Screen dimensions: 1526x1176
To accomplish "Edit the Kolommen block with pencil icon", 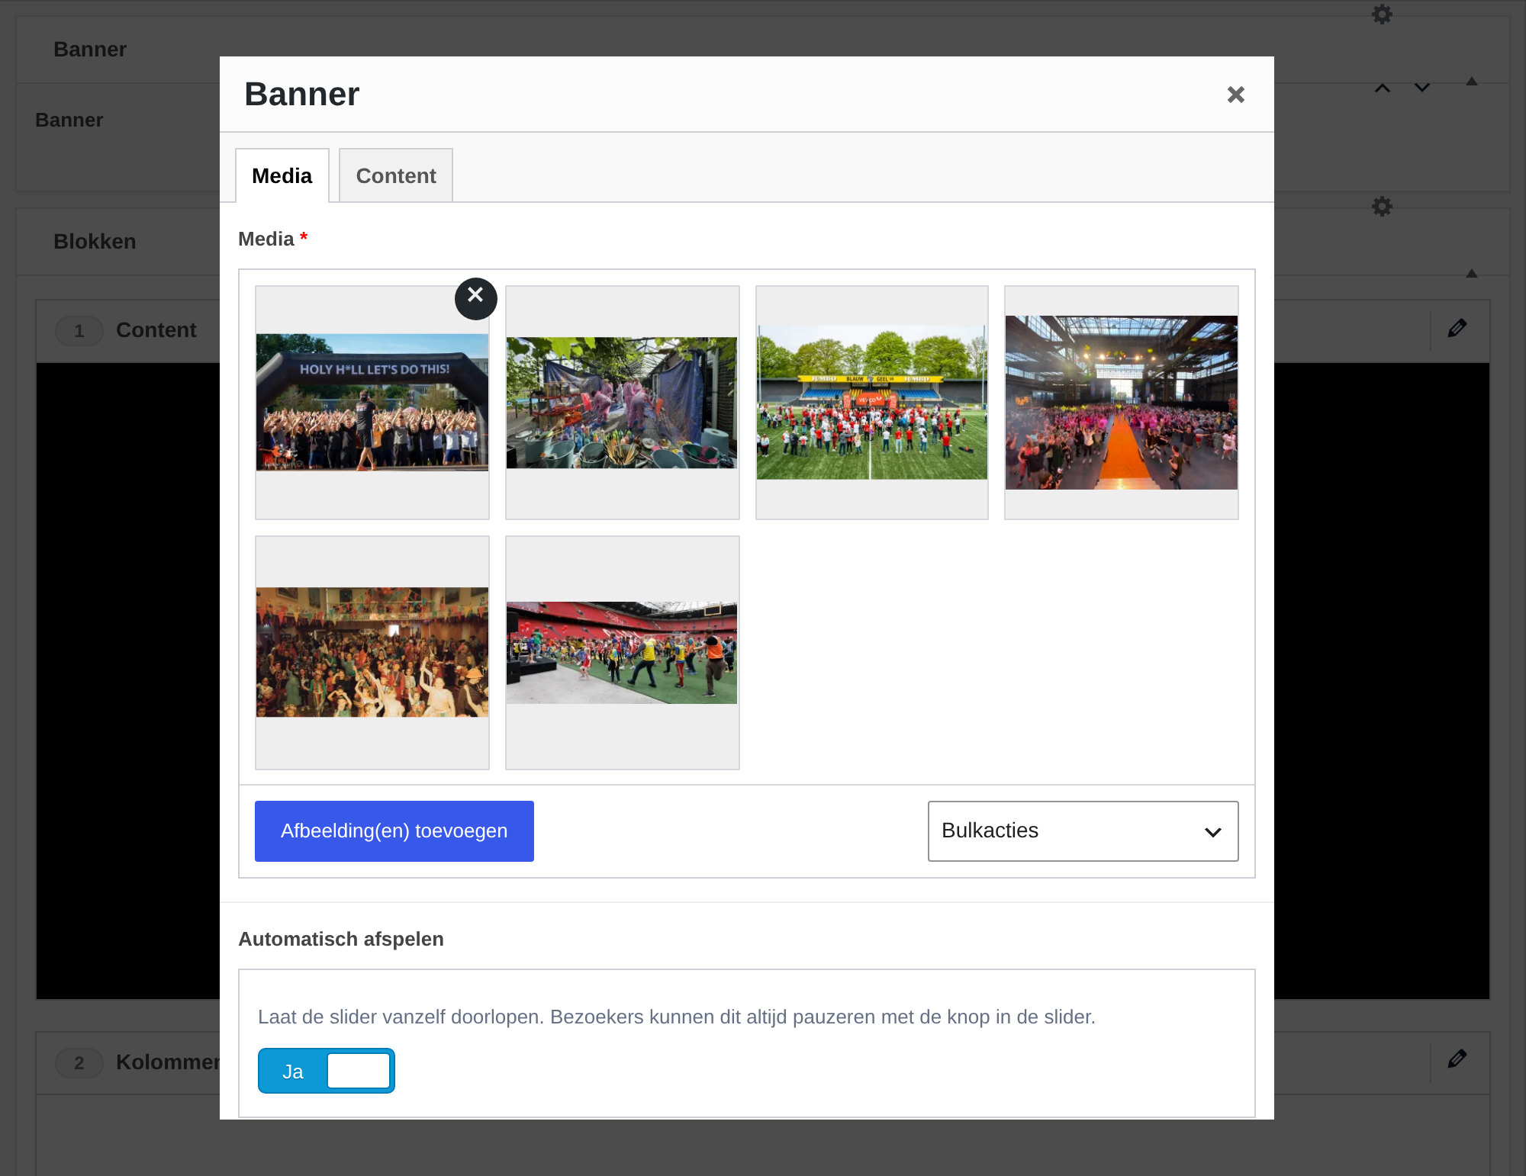I will click(1457, 1059).
